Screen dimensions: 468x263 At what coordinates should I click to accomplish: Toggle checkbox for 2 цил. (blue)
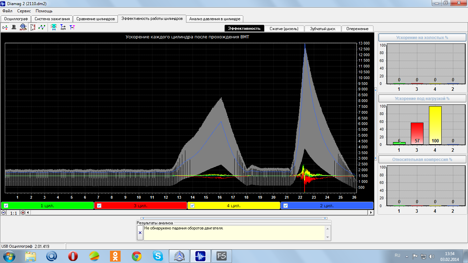tap(286, 205)
